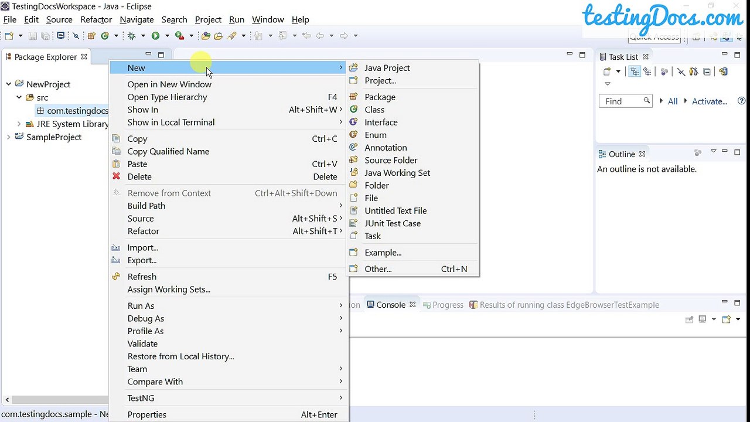
Task: Click the Task List New Task icon
Action: coord(608,72)
